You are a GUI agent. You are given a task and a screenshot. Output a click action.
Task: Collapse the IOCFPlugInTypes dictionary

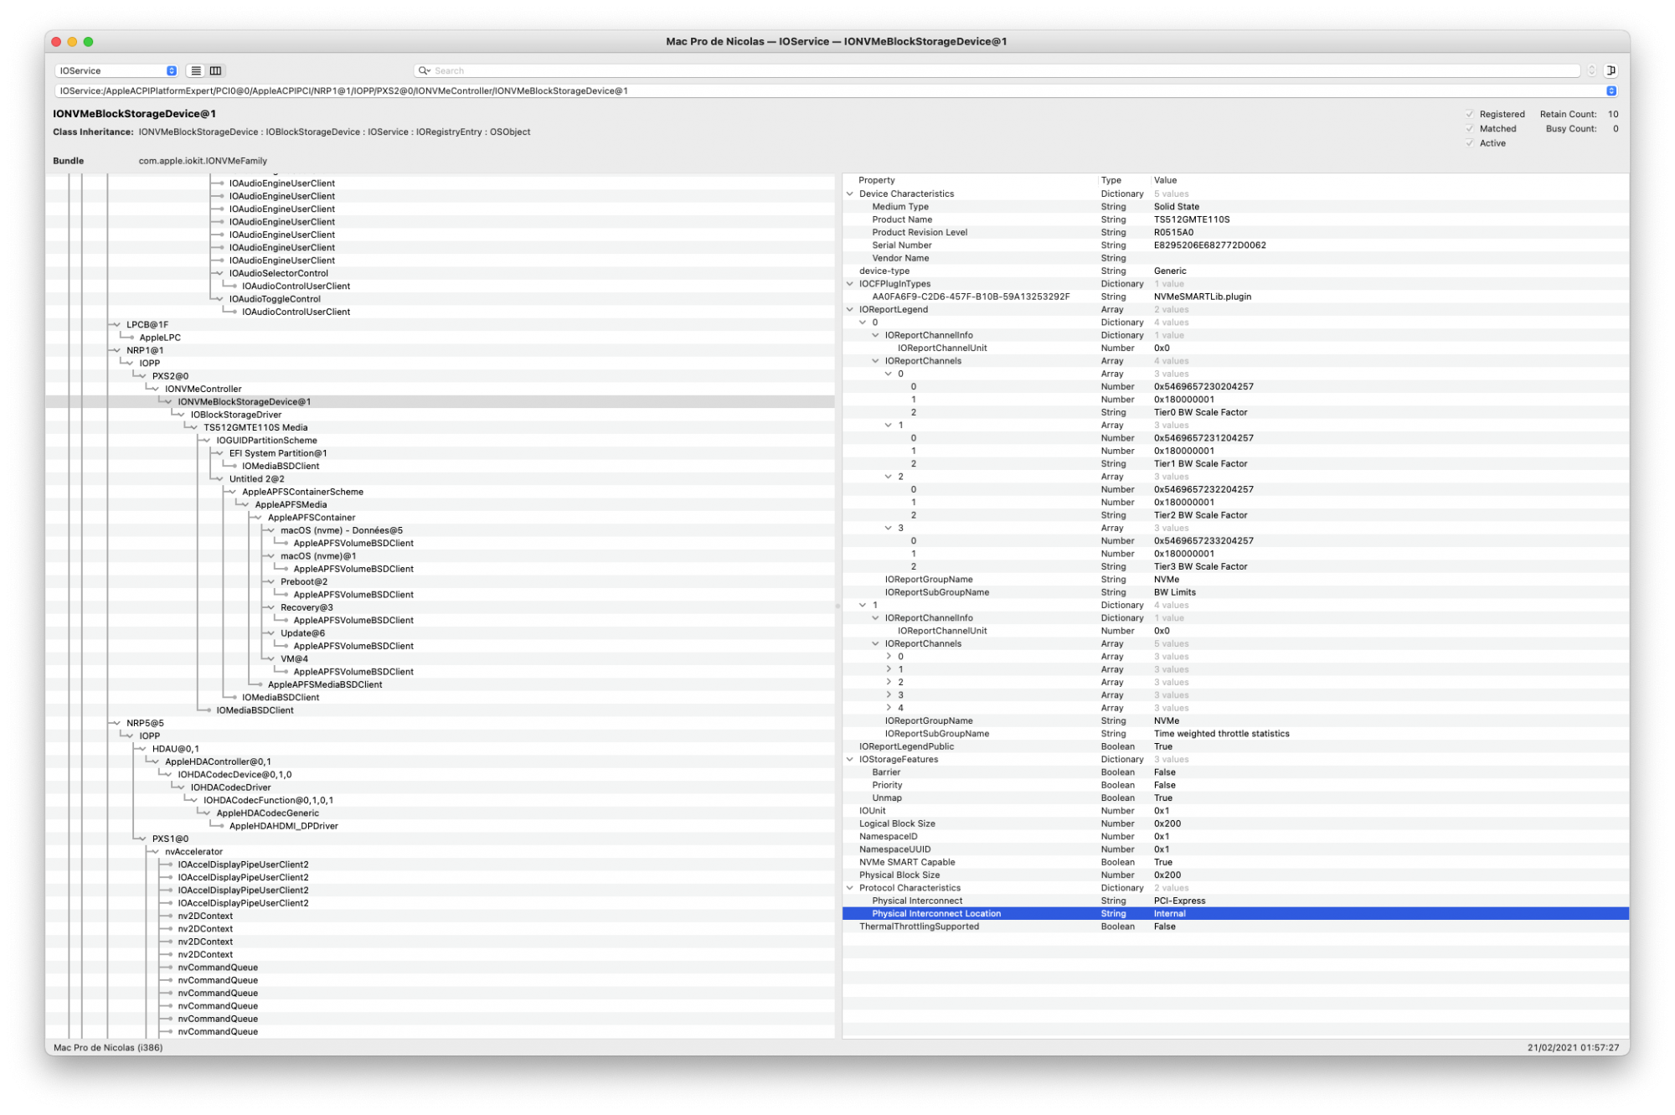tap(850, 284)
